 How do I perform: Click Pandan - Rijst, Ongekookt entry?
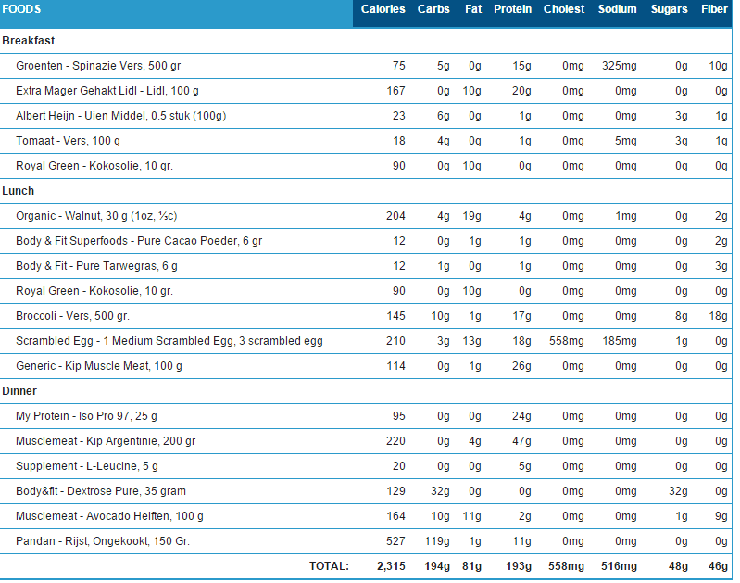(103, 541)
